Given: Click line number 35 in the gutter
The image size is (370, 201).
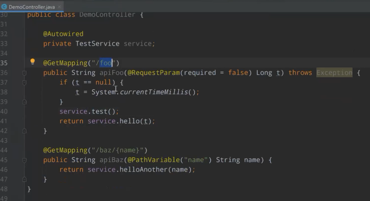Looking at the screenshot, I should point(4,63).
